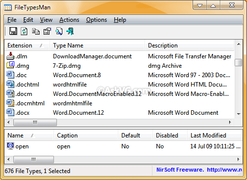Image resolution: width=247 pixels, height=180 pixels.
Task: Click the Microsoft Word Macro-Enabl... description
Action: tap(189, 94)
